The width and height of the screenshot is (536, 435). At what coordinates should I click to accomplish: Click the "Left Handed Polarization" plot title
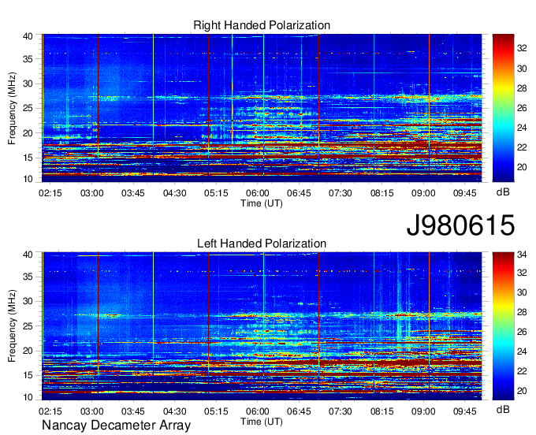(x=262, y=244)
